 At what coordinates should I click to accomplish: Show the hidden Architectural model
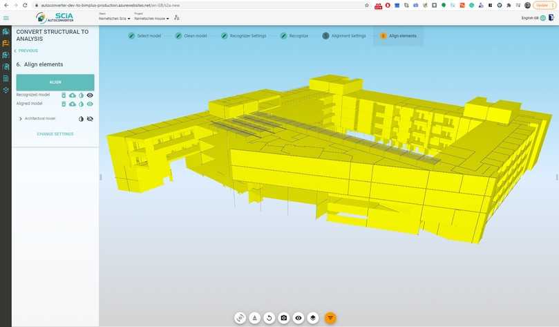point(90,119)
